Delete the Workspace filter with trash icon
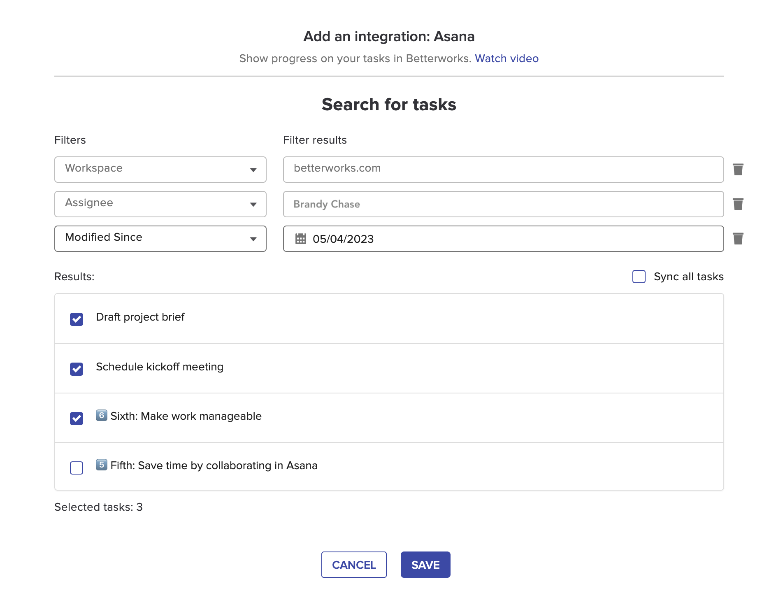This screenshot has width=776, height=591. coord(738,170)
